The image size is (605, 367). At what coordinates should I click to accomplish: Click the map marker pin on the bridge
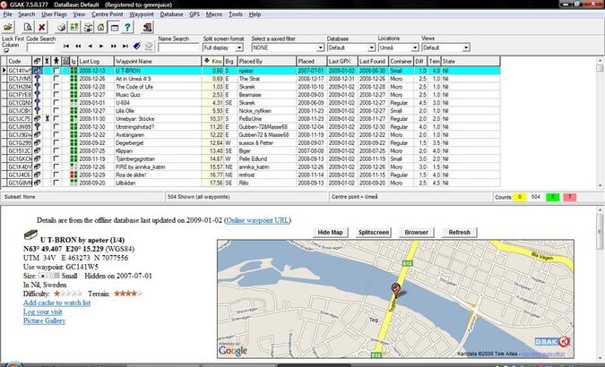[395, 289]
